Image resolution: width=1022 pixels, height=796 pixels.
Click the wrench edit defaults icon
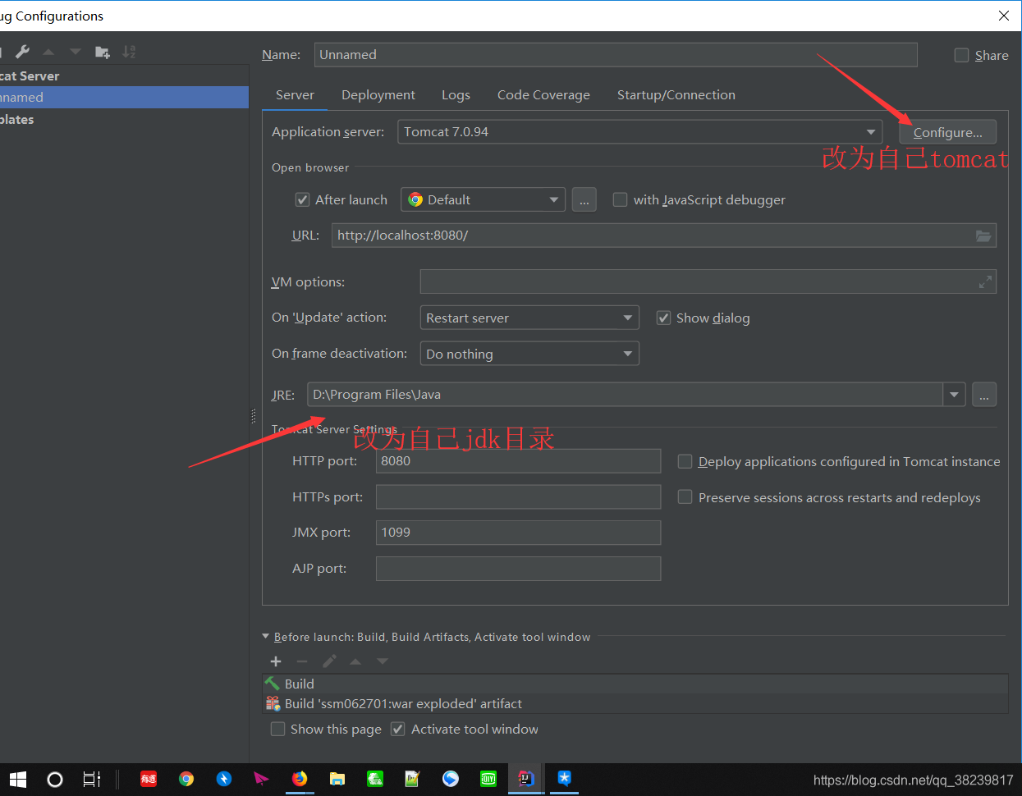(23, 52)
